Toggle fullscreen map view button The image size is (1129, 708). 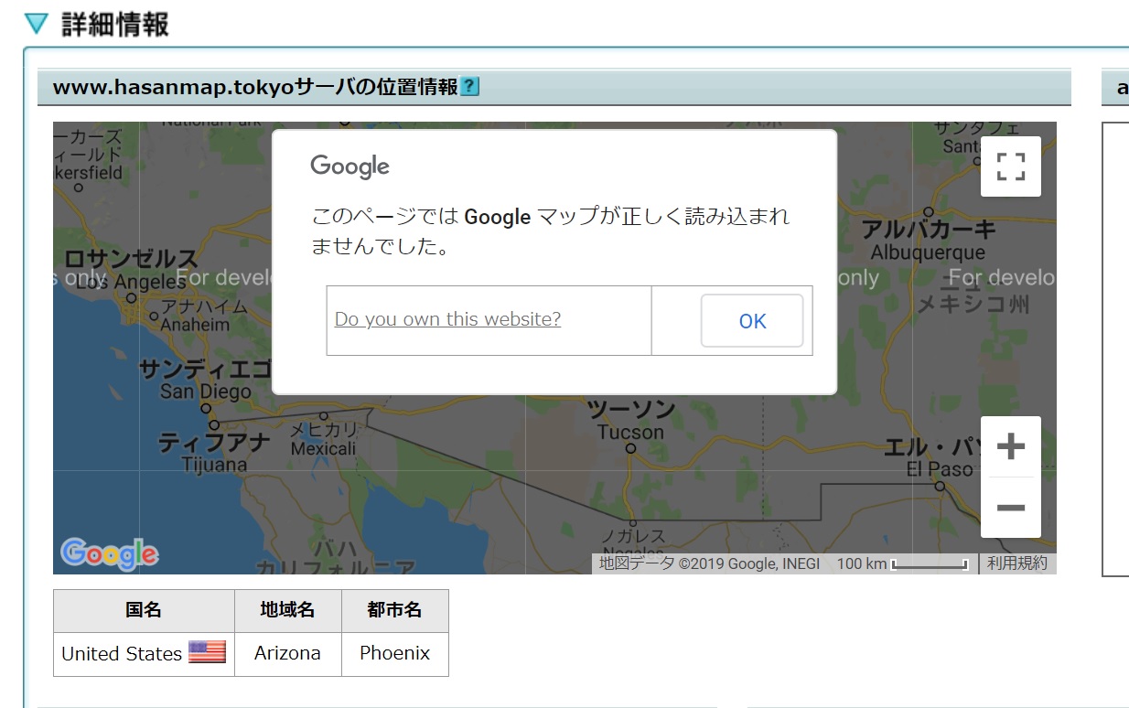pyautogui.click(x=1010, y=166)
